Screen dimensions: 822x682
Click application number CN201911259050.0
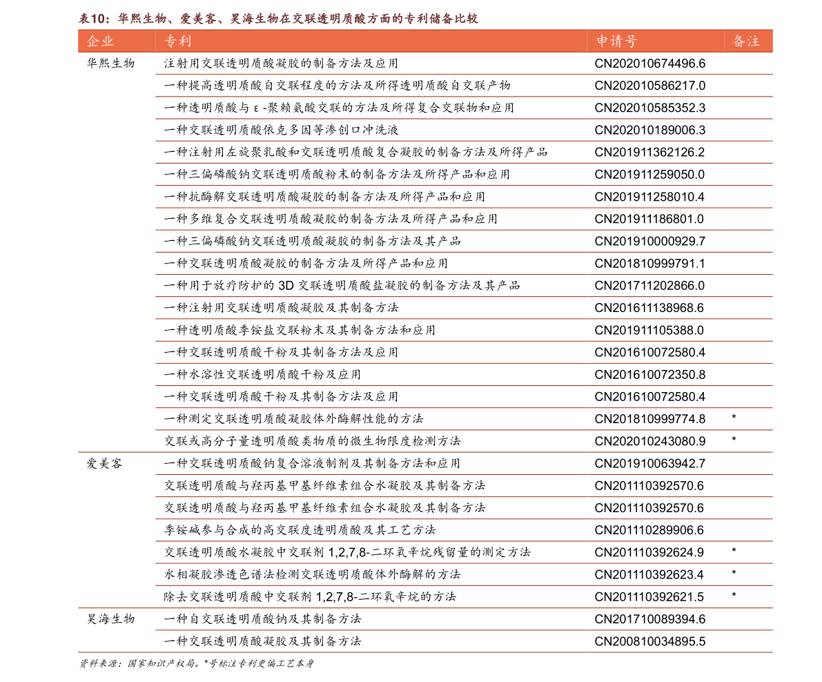click(x=649, y=175)
